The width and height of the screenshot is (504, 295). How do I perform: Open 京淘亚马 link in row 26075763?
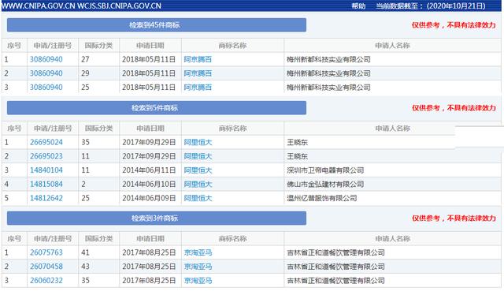pos(198,252)
